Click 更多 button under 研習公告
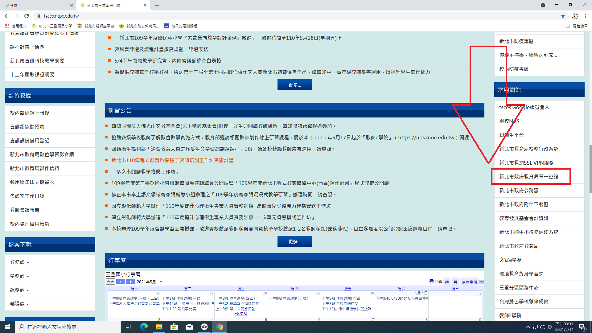The image size is (592, 333). 294,241
